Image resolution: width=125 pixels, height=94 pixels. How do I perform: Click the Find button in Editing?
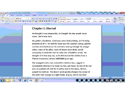tap(121, 18)
